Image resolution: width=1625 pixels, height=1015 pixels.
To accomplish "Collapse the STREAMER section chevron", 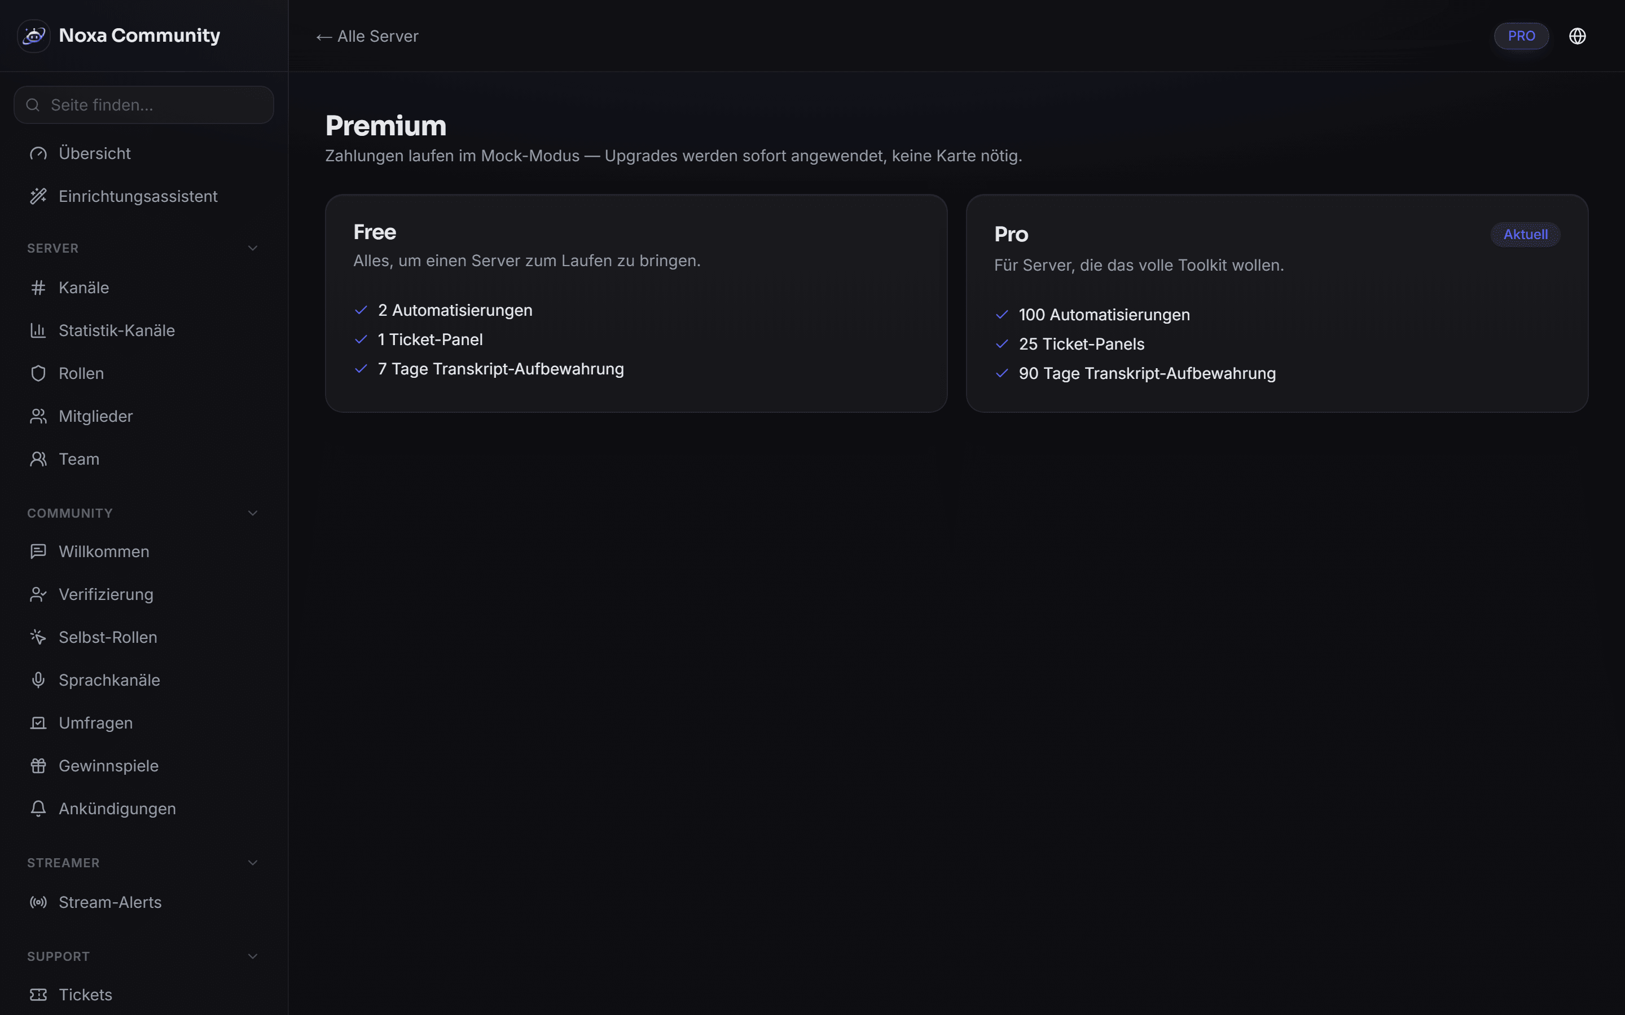I will click(x=252, y=863).
